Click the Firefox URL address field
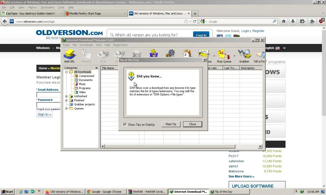The height and width of the screenshot is (195, 326). click(x=99, y=22)
